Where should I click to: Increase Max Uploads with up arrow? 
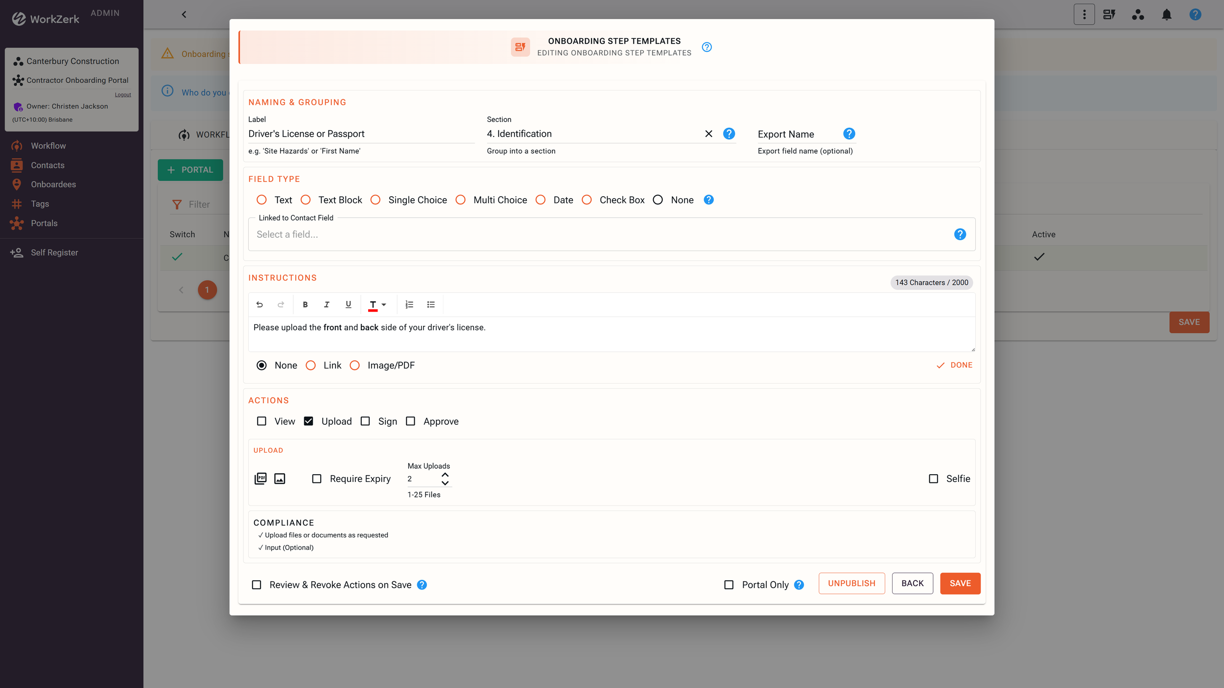445,475
